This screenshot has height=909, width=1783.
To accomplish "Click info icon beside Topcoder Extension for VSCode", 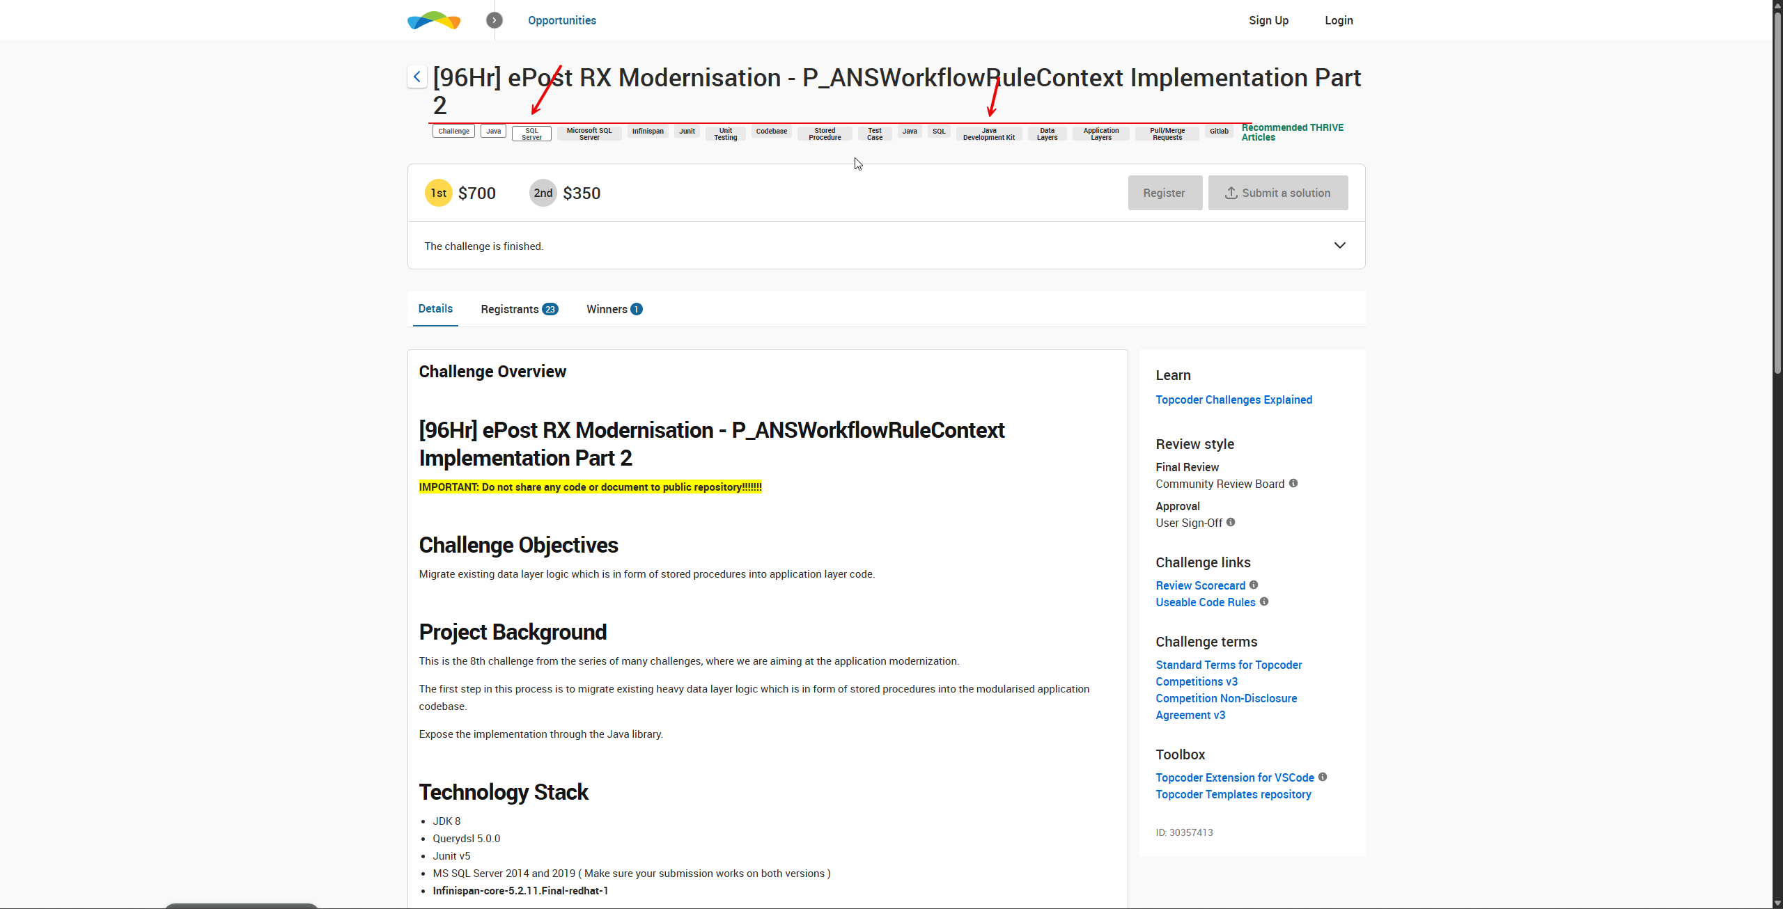I will (1323, 777).
